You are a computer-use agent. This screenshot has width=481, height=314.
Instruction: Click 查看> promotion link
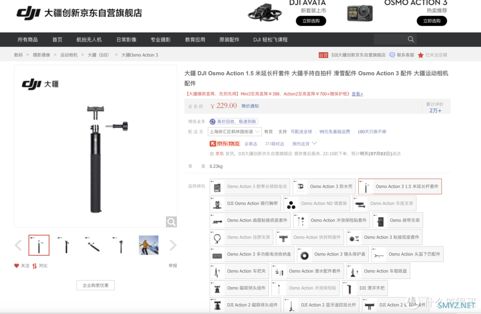[357, 94]
